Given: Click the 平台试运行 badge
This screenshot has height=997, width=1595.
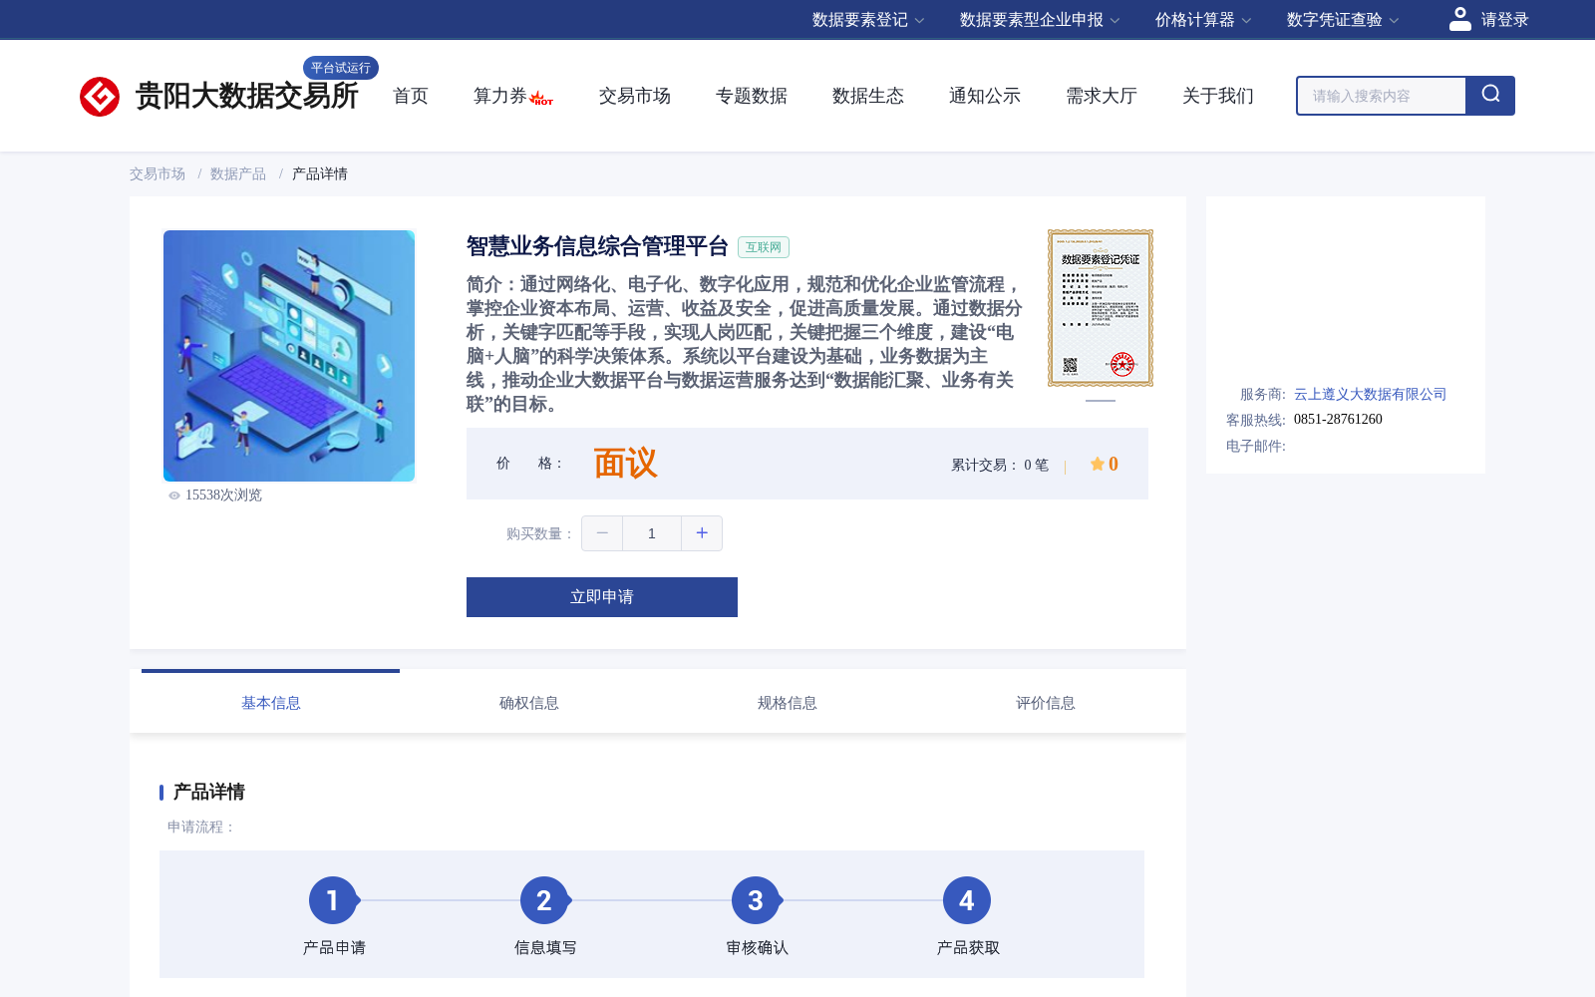Looking at the screenshot, I should tap(341, 68).
